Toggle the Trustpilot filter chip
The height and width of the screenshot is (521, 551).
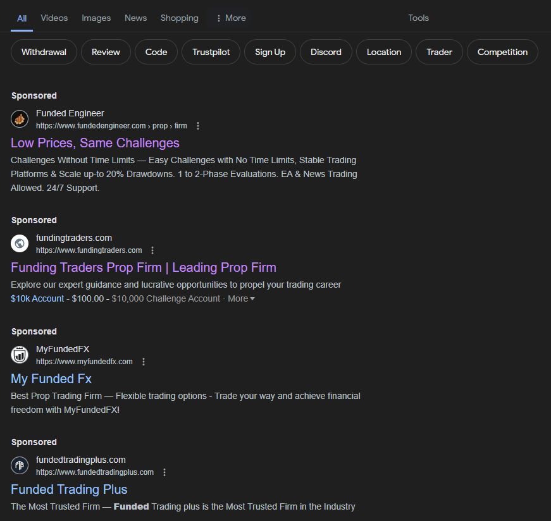(x=211, y=52)
